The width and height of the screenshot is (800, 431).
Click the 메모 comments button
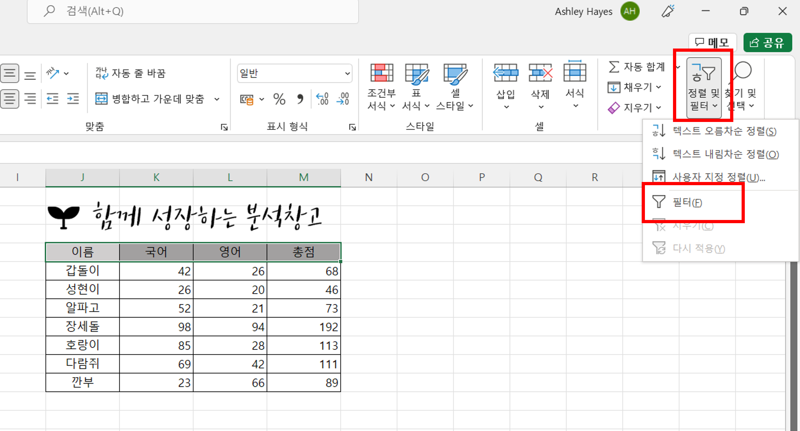coord(712,42)
